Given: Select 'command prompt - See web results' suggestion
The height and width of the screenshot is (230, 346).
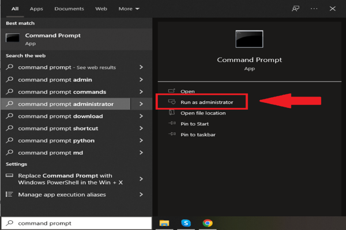Looking at the screenshot, I should point(67,67).
